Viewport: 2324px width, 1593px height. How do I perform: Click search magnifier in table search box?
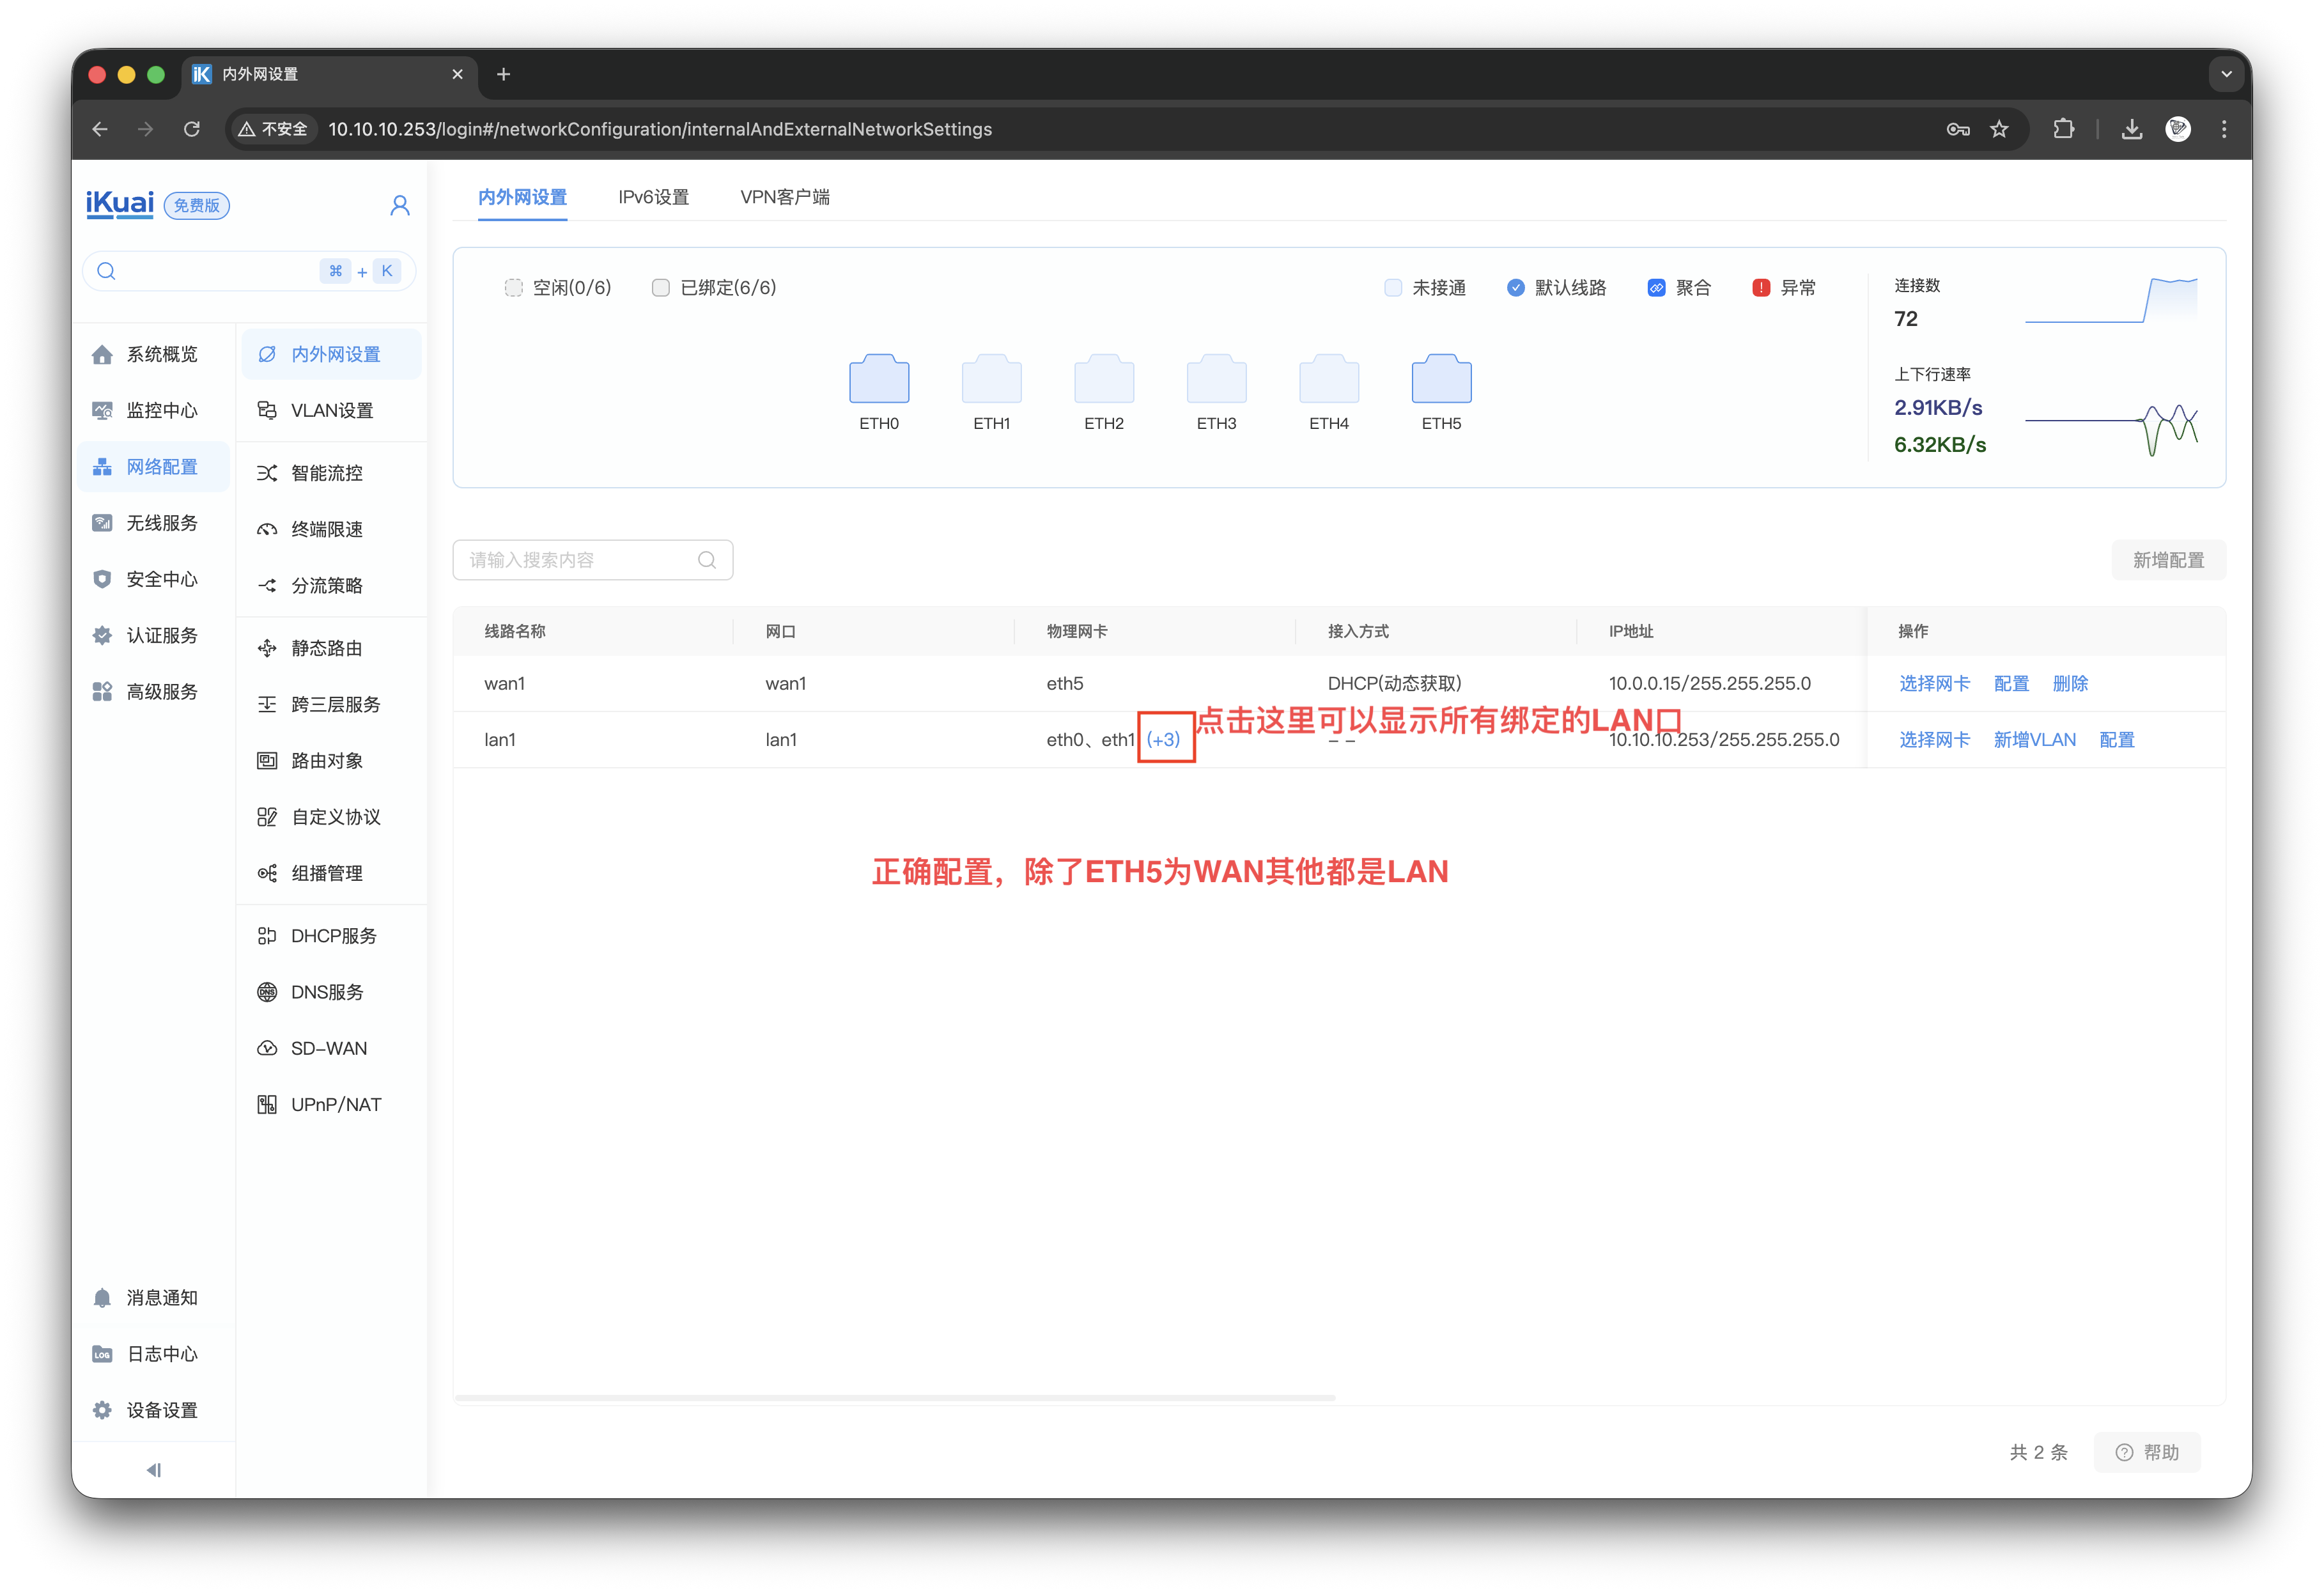coord(706,560)
